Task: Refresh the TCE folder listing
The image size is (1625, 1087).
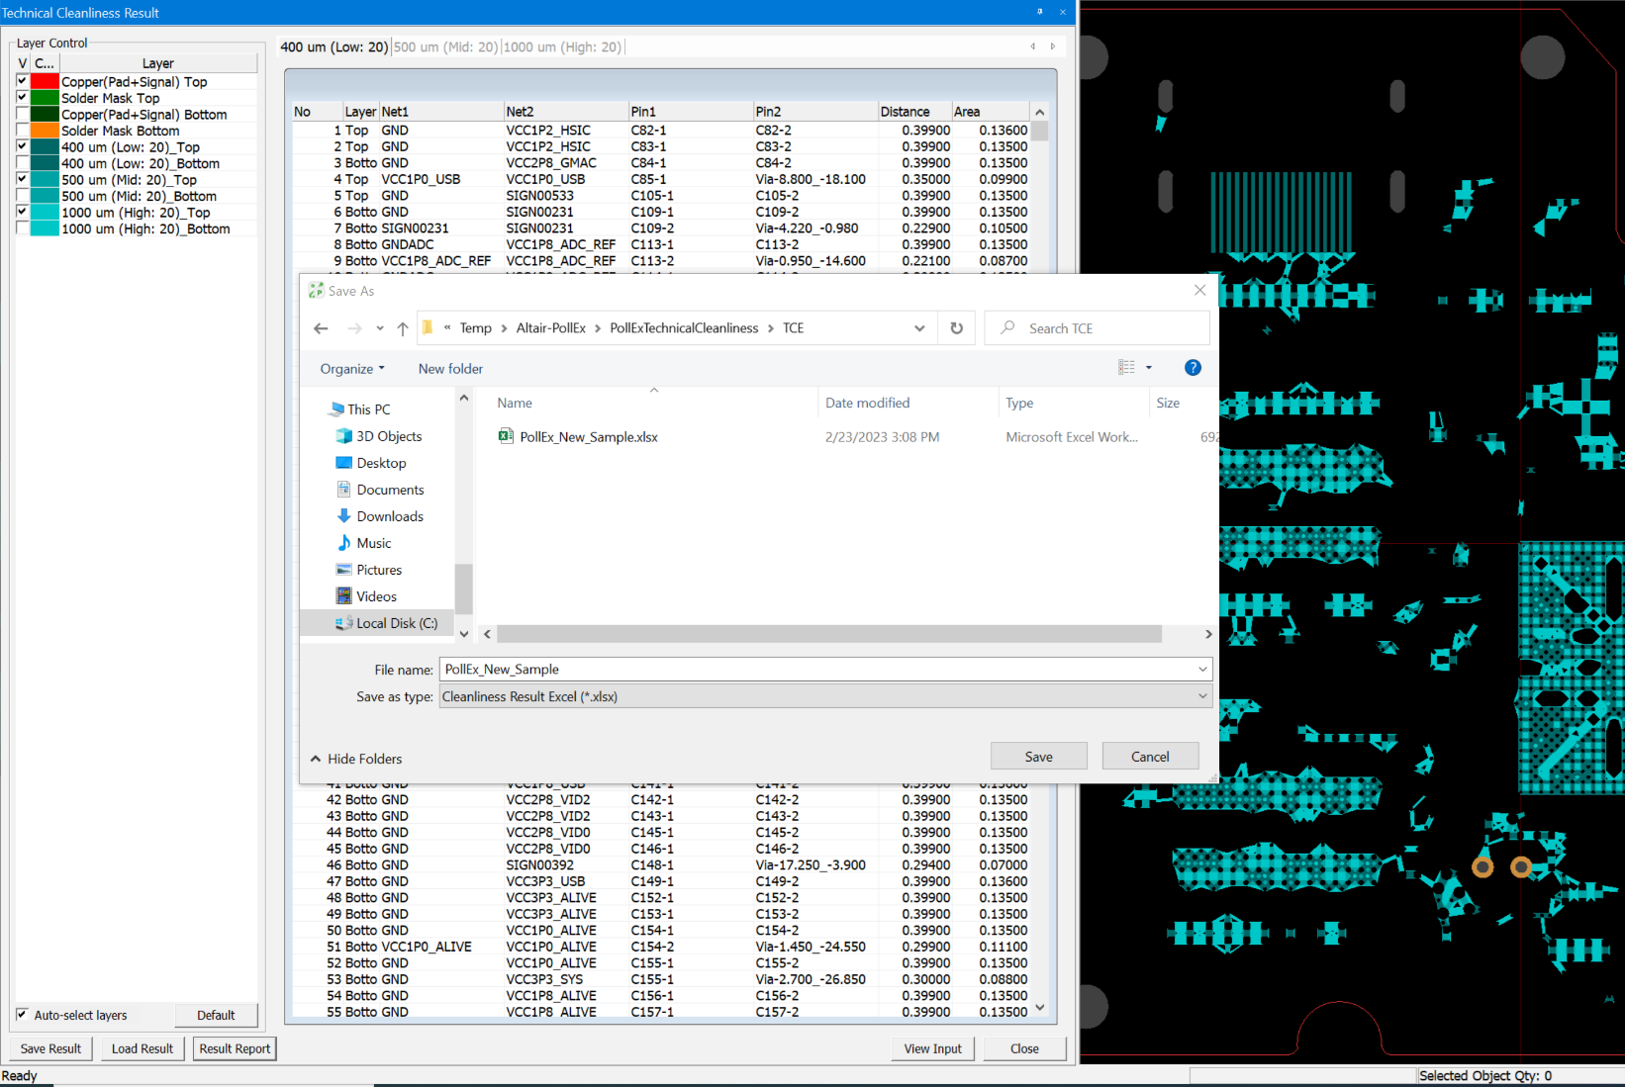Action: click(x=956, y=328)
